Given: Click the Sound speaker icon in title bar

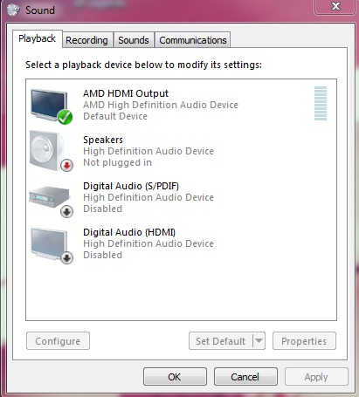Looking at the screenshot, I should [x=13, y=10].
